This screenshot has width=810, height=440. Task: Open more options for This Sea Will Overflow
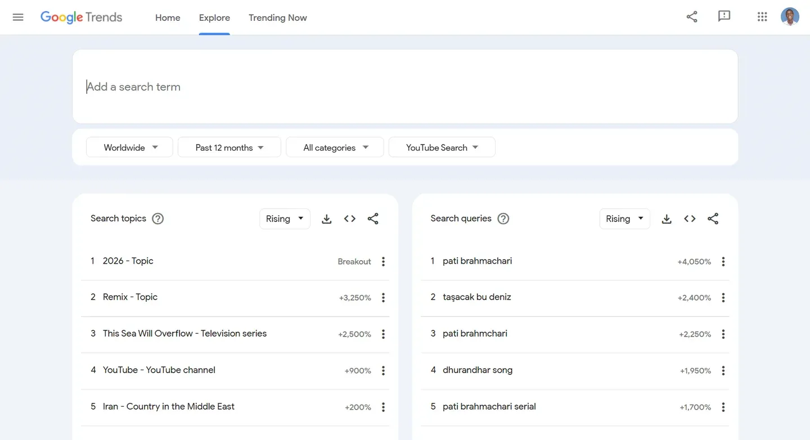[383, 334]
